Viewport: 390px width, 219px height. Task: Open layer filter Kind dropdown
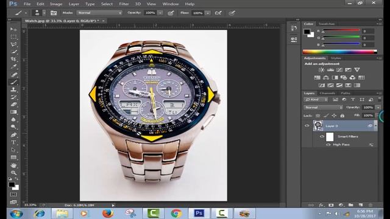(316, 100)
